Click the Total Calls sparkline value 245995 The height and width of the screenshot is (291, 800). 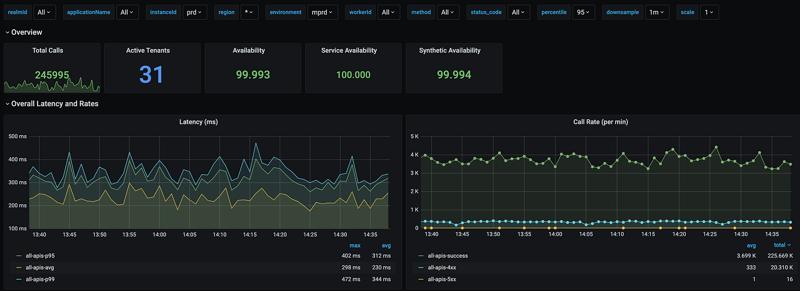pos(52,75)
